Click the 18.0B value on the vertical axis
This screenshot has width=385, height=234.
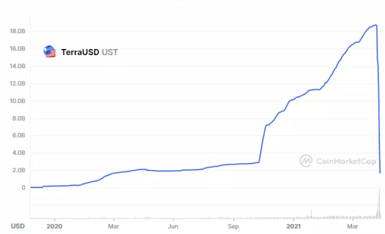pos(18,31)
